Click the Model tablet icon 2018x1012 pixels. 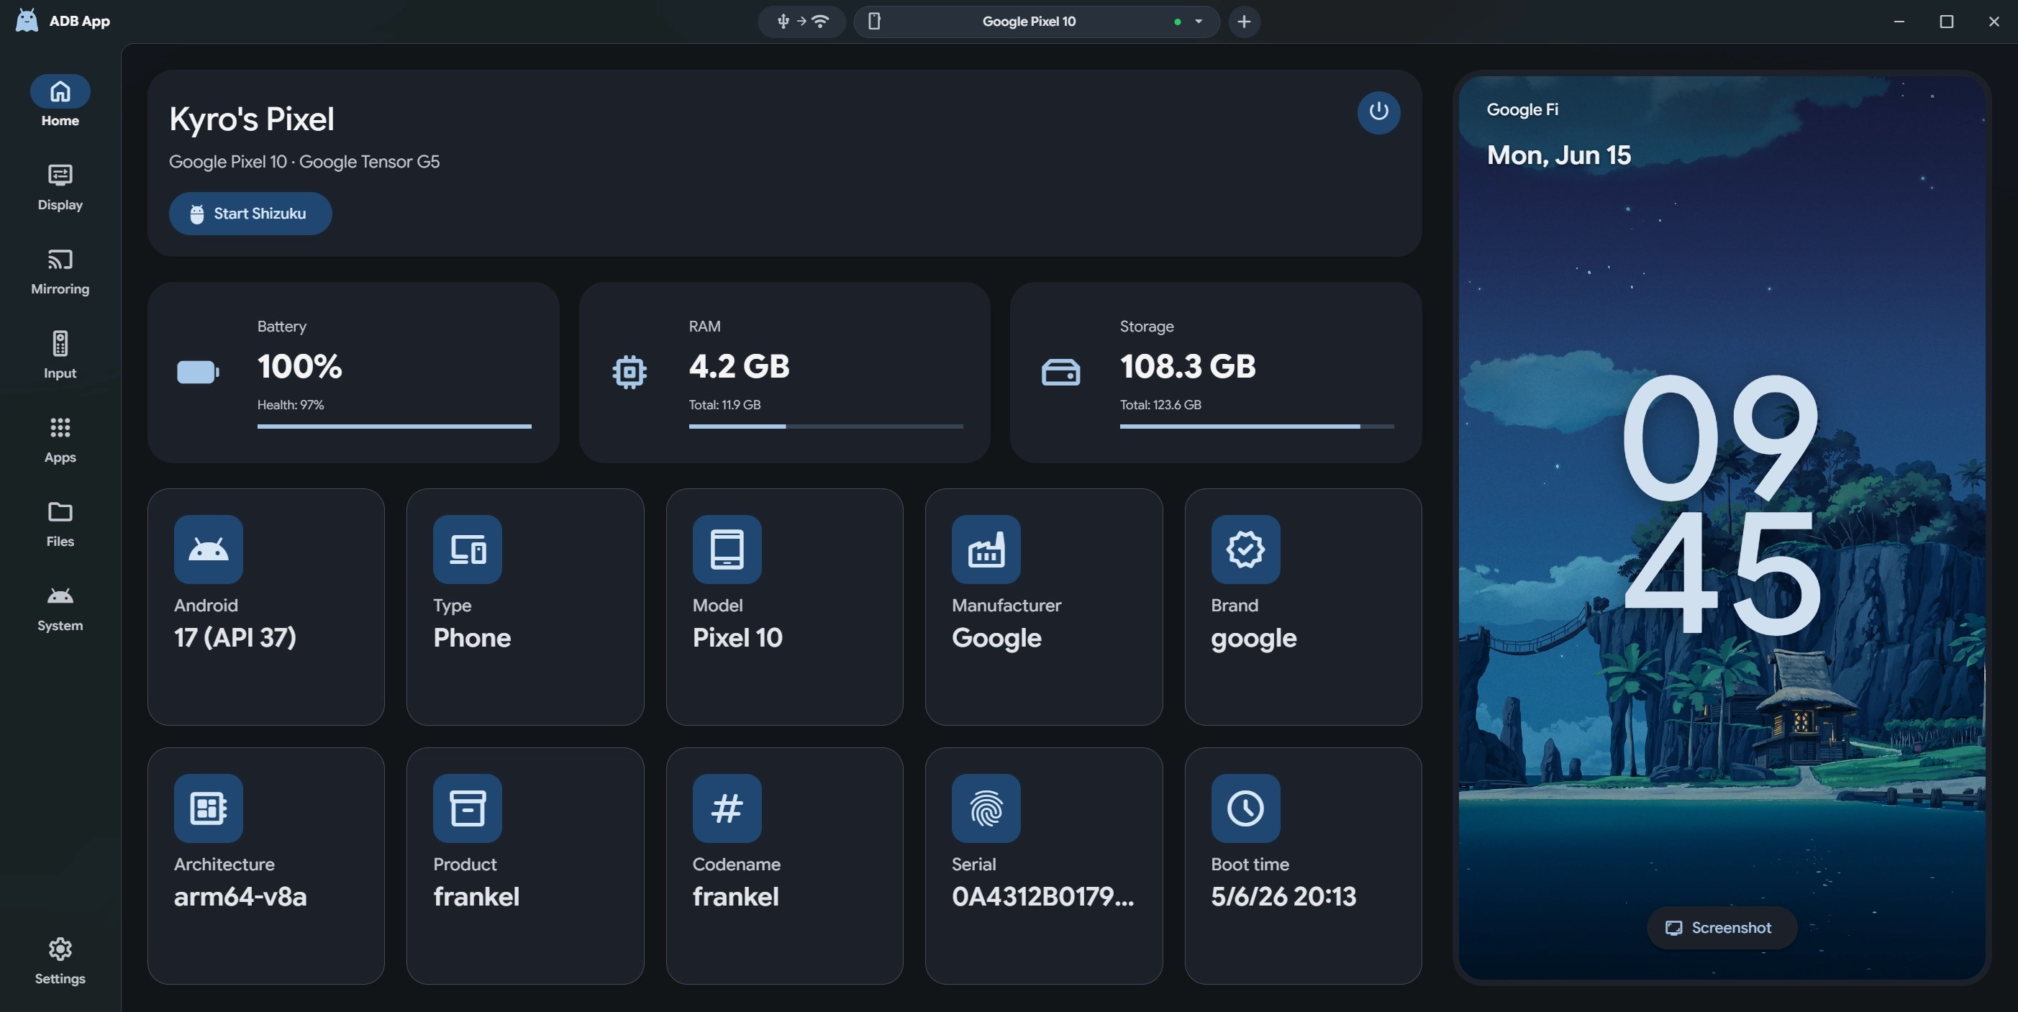[727, 549]
